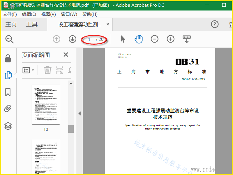Open the Attachments paperclip panel
Viewport: 233px width, 175px height.
[x=8, y=108]
